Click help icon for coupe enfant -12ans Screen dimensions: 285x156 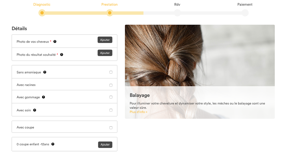point(53,144)
